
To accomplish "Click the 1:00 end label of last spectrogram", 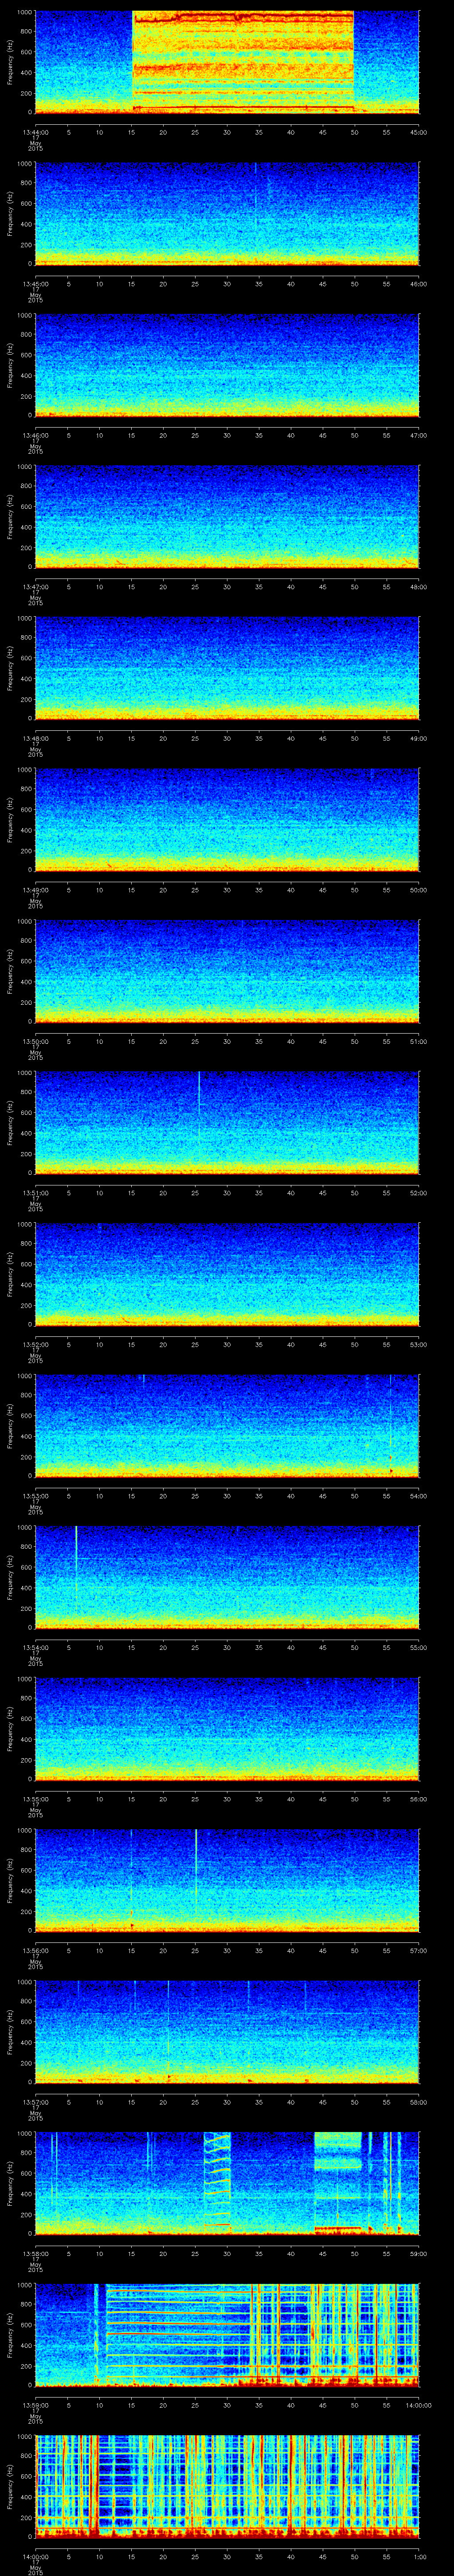I will tap(420, 2556).
